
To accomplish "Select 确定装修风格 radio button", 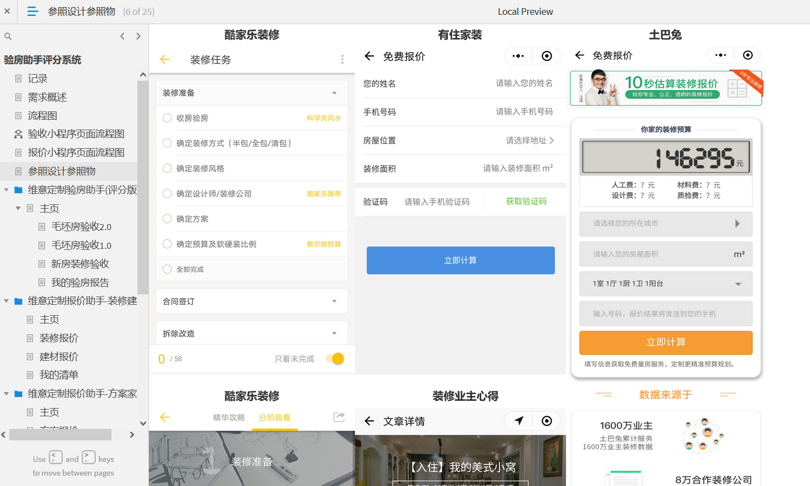I will pyautogui.click(x=167, y=168).
